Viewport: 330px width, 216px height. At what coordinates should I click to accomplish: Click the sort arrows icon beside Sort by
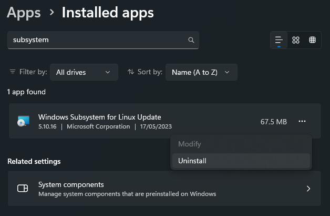pyautogui.click(x=131, y=72)
